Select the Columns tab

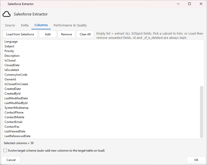click(41, 25)
